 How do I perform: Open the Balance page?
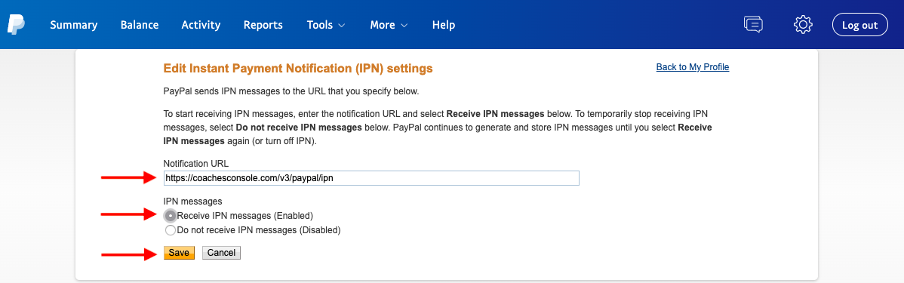coord(140,25)
